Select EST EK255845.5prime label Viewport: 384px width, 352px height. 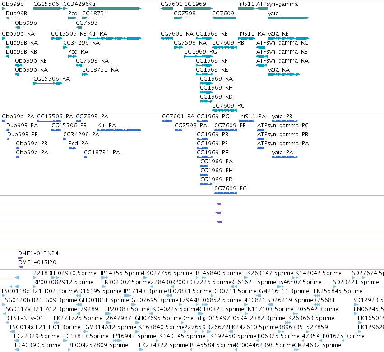tap(338, 291)
